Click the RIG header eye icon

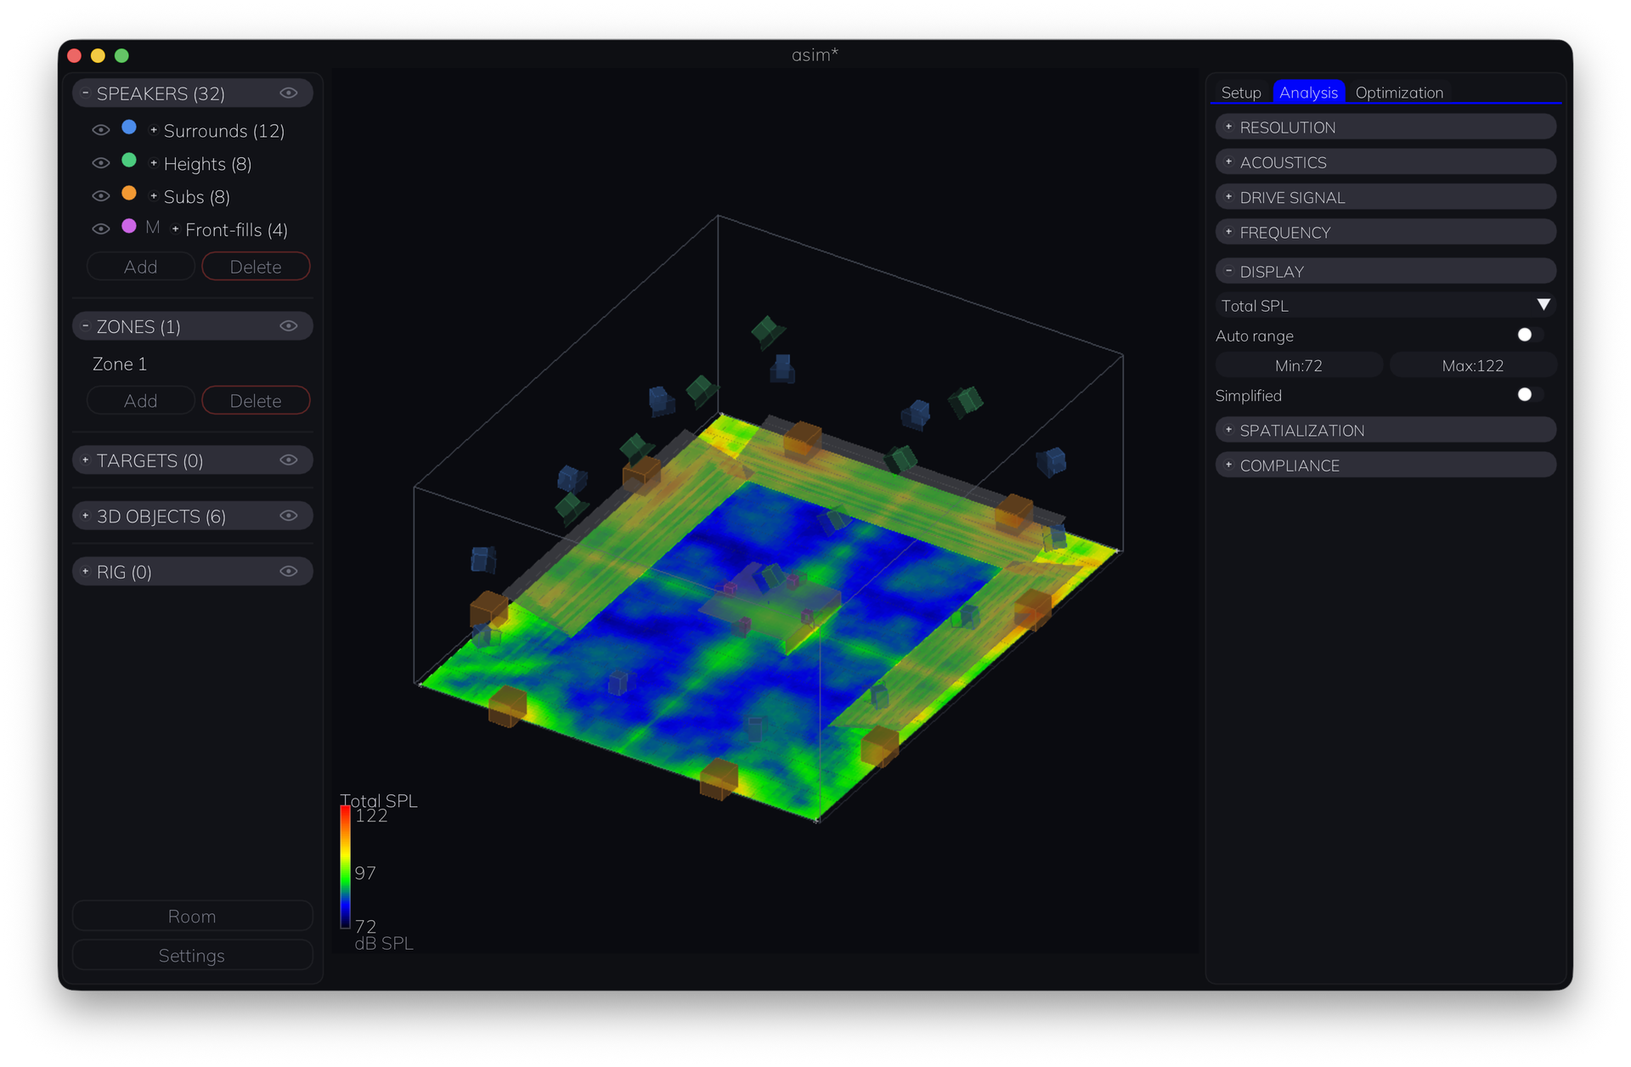click(289, 572)
